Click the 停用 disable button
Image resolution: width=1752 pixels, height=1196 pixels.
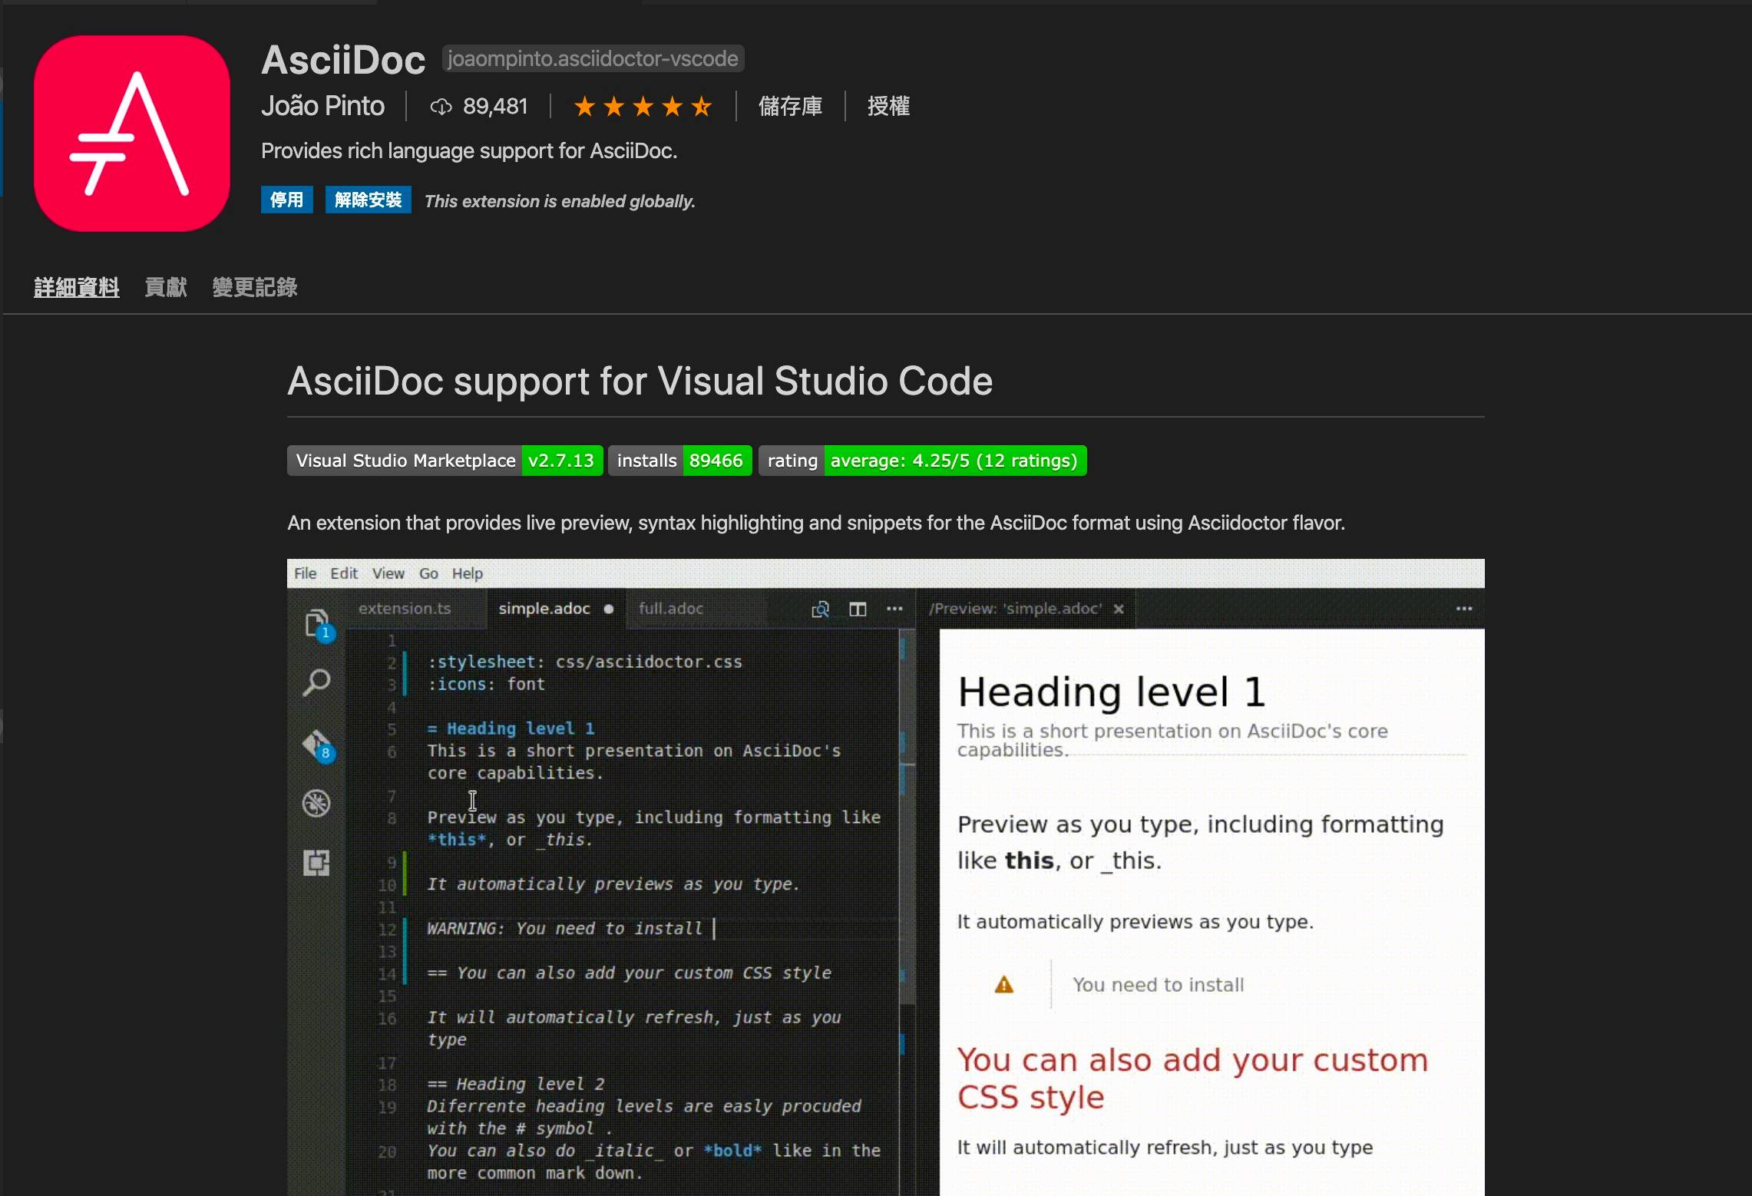coord(286,200)
